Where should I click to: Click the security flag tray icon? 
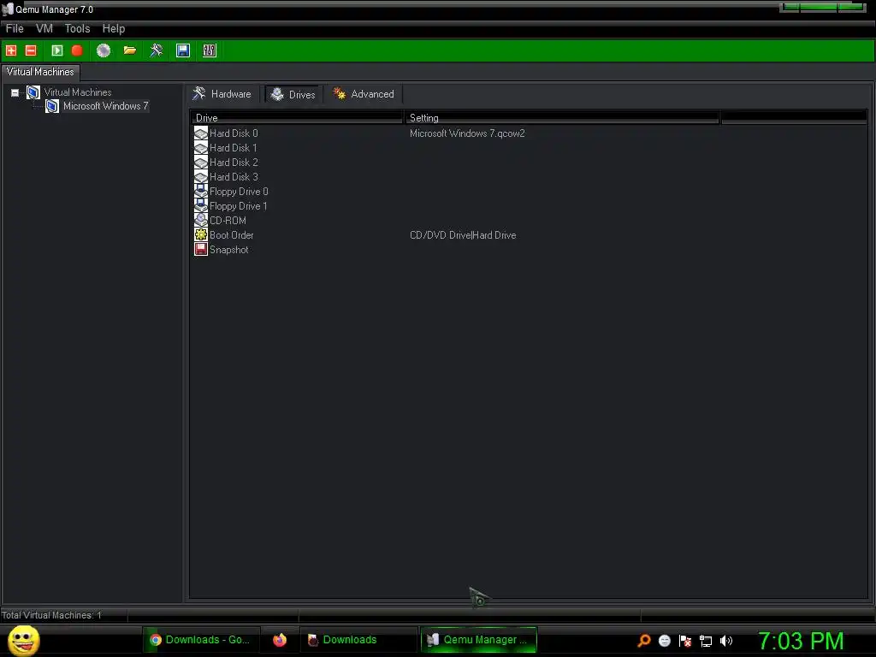tap(685, 641)
